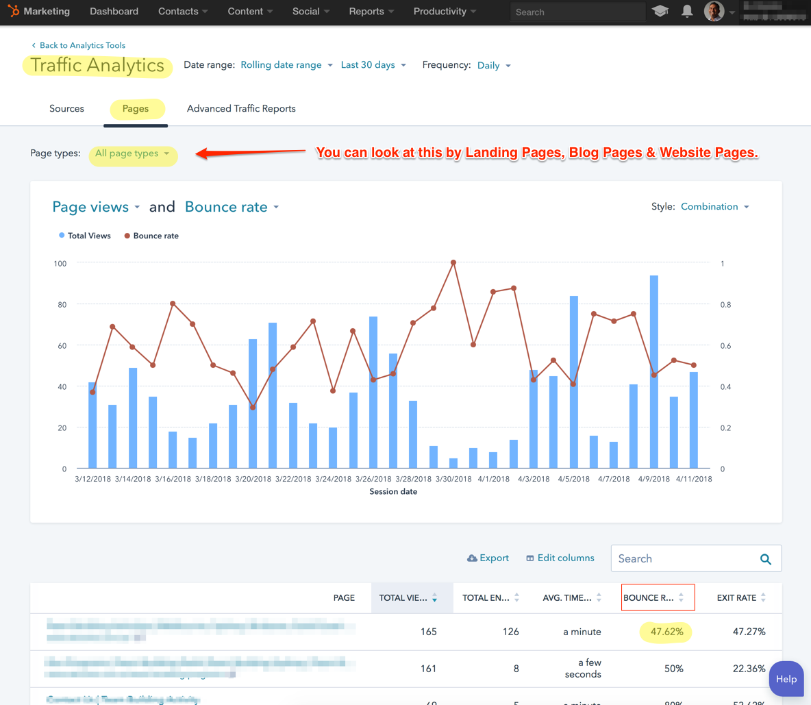The width and height of the screenshot is (811, 705).
Task: Open the notifications bell
Action: pos(687,11)
